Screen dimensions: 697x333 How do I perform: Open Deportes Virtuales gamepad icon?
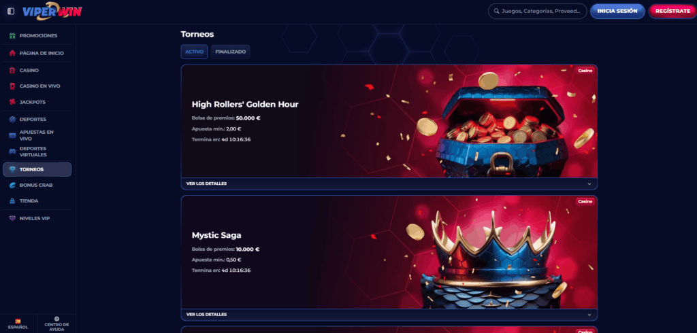click(12, 152)
